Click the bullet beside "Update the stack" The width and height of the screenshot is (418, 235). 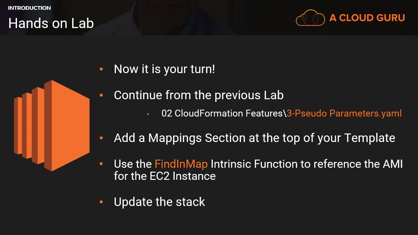click(x=101, y=202)
